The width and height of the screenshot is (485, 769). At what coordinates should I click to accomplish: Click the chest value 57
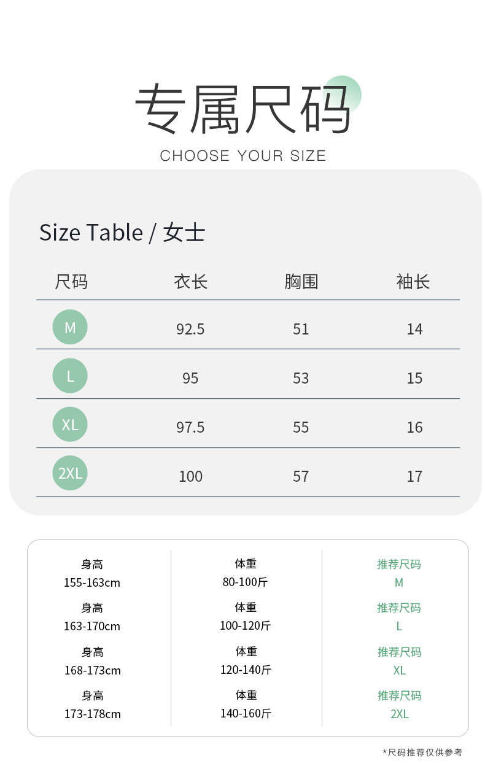301,476
